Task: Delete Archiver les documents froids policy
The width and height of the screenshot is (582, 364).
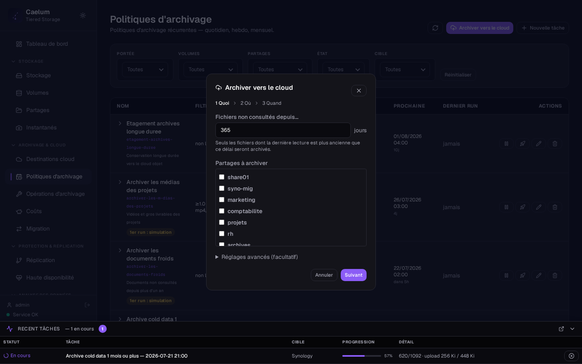Action: [555, 275]
